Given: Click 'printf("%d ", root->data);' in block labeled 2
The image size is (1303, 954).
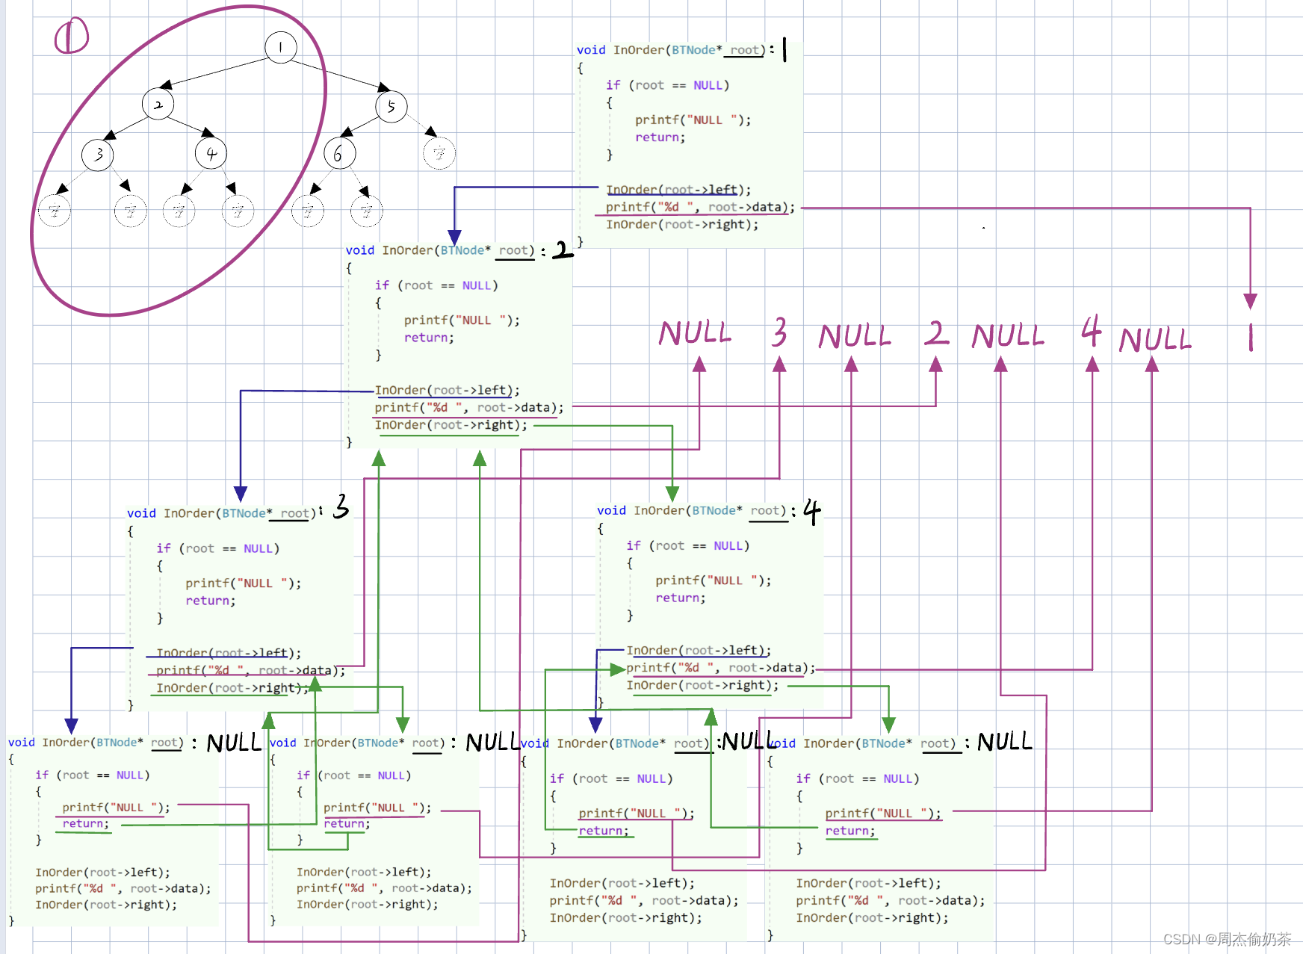Looking at the screenshot, I should coord(469,407).
